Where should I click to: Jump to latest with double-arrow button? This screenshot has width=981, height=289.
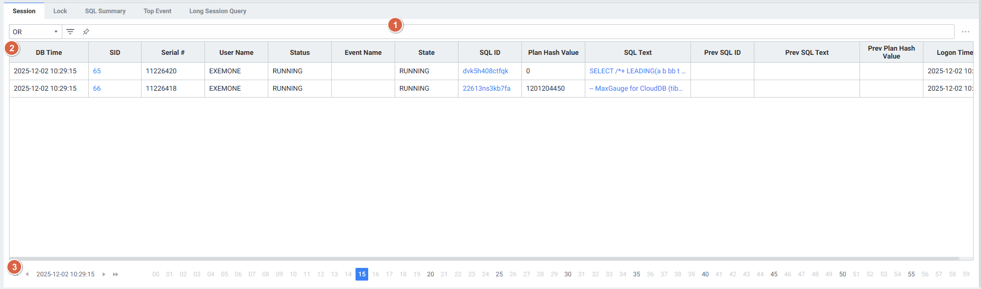116,274
